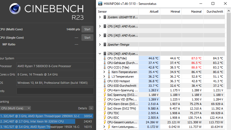
Task: Click the HWiNFO vertical scrollbar thumb
Action: [229, 51]
